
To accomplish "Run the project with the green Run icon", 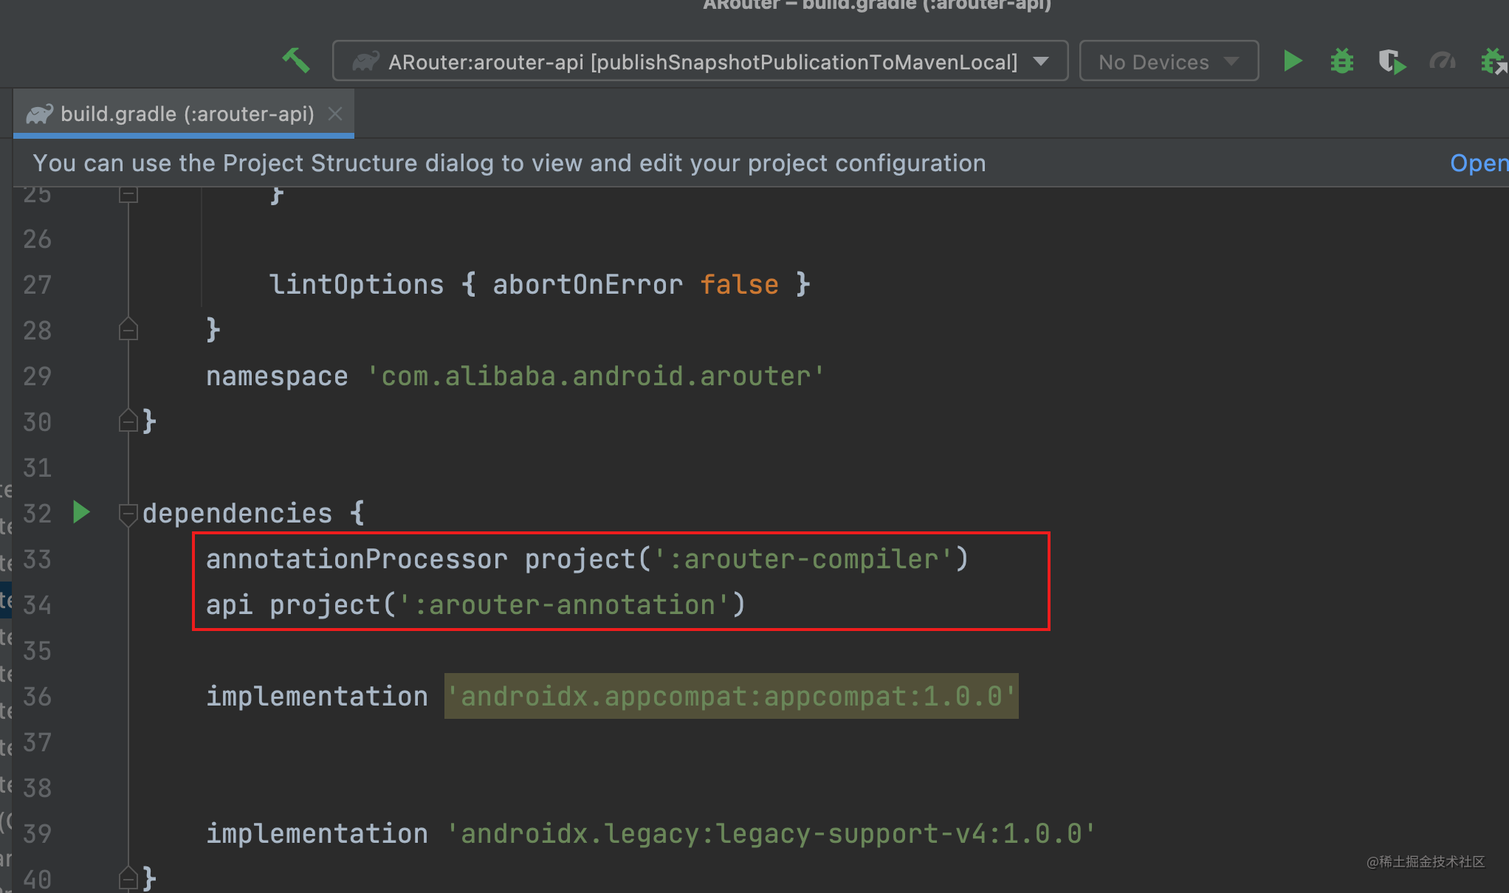I will pos(1292,61).
